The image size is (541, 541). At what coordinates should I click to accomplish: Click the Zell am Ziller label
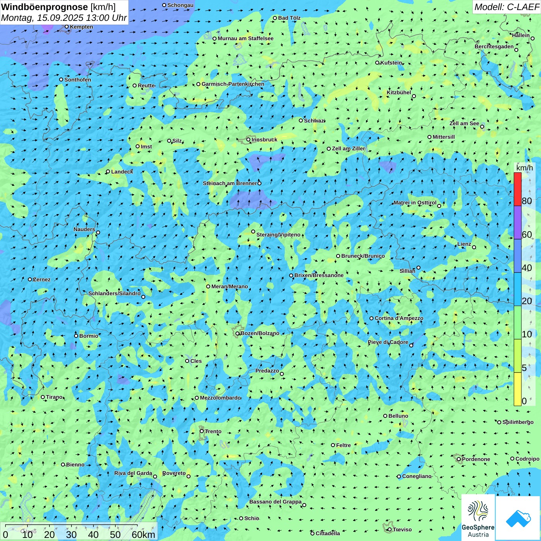click(348, 148)
